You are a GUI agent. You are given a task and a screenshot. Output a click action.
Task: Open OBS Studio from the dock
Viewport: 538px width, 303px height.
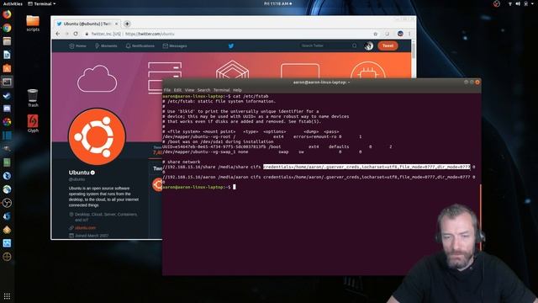click(x=7, y=203)
